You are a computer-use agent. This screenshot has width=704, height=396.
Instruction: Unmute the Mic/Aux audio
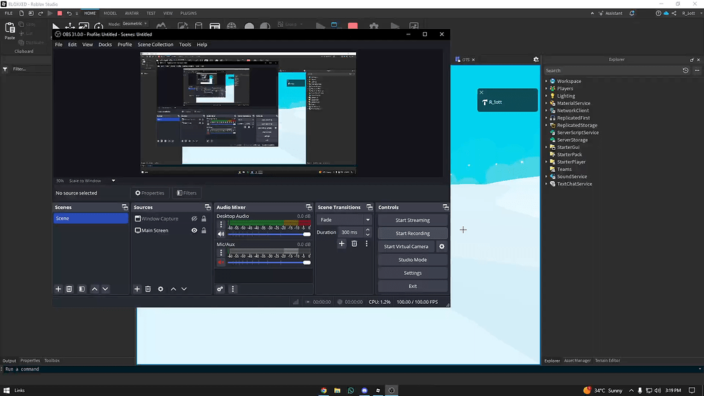coord(221,262)
